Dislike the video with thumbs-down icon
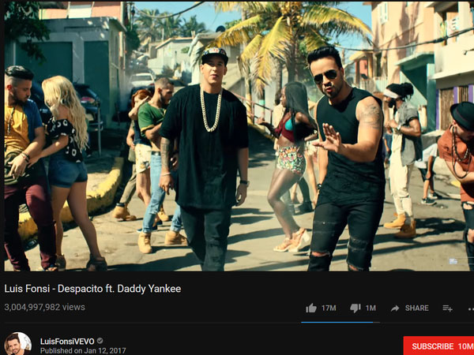474x355 pixels. click(x=355, y=308)
